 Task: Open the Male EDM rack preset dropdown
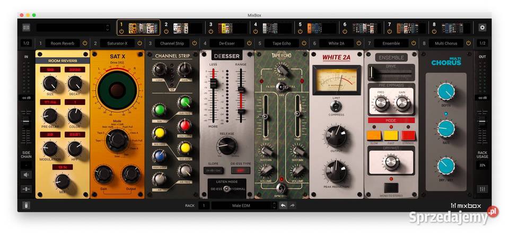[x=244, y=205]
